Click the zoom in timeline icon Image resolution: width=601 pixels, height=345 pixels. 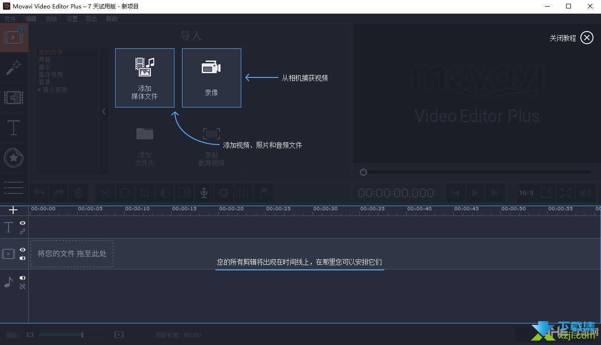tap(119, 335)
